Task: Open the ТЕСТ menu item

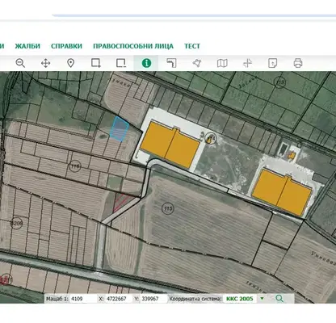Action: [x=192, y=46]
